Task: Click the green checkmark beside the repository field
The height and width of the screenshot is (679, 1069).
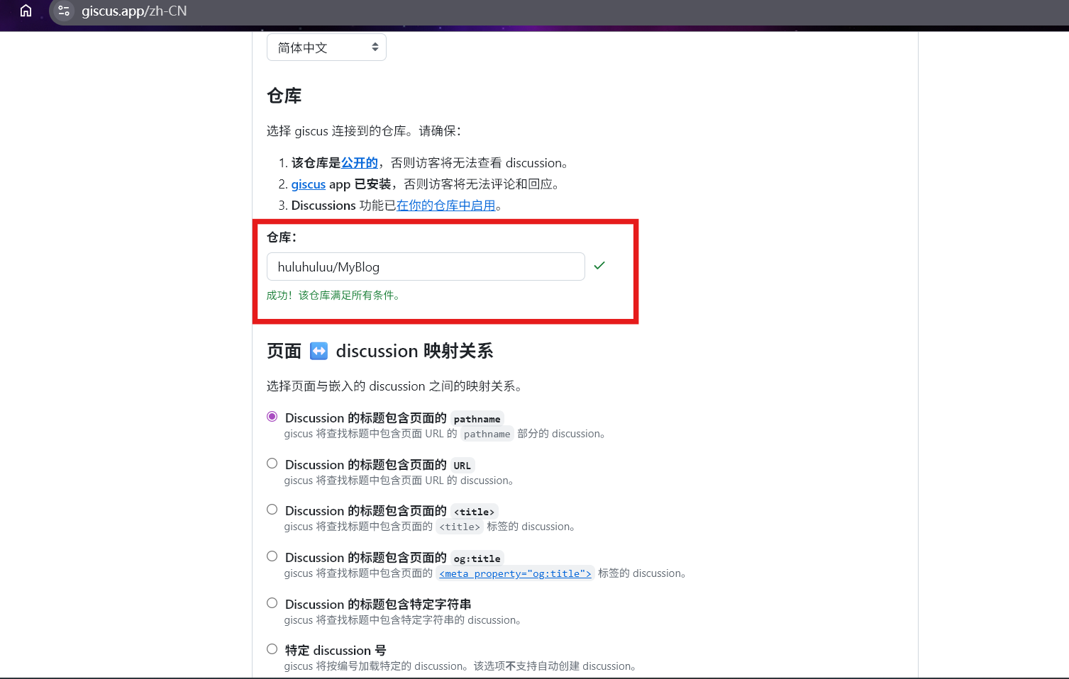Action: 599,265
